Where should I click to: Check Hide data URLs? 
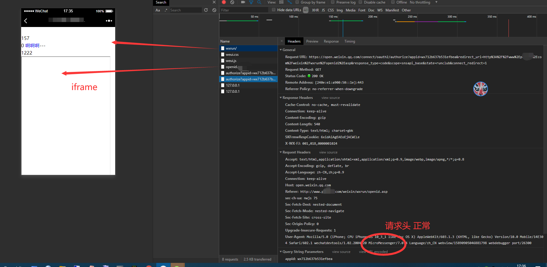click(x=274, y=10)
